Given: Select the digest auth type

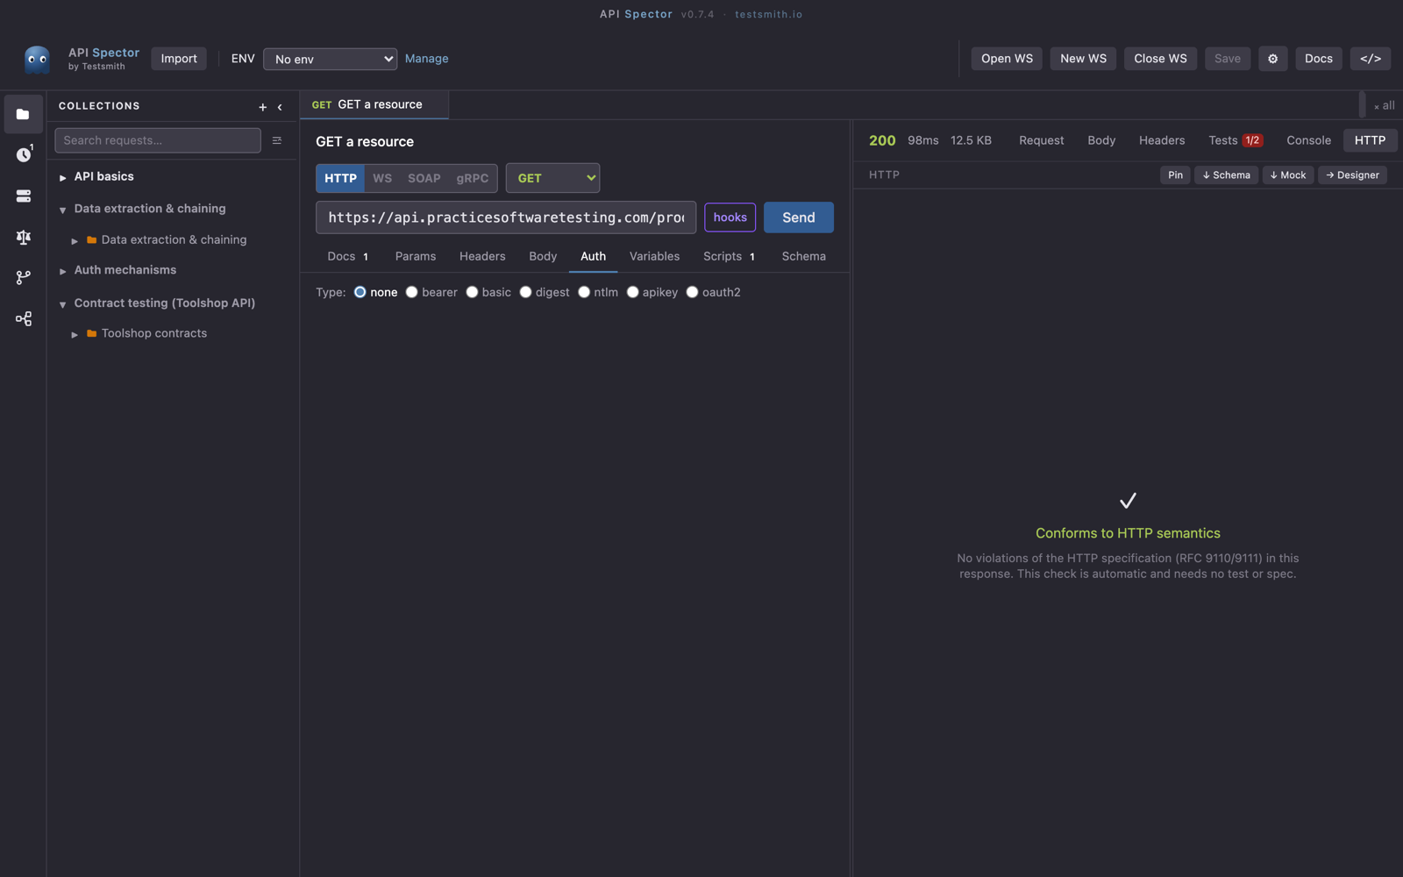Looking at the screenshot, I should (525, 292).
